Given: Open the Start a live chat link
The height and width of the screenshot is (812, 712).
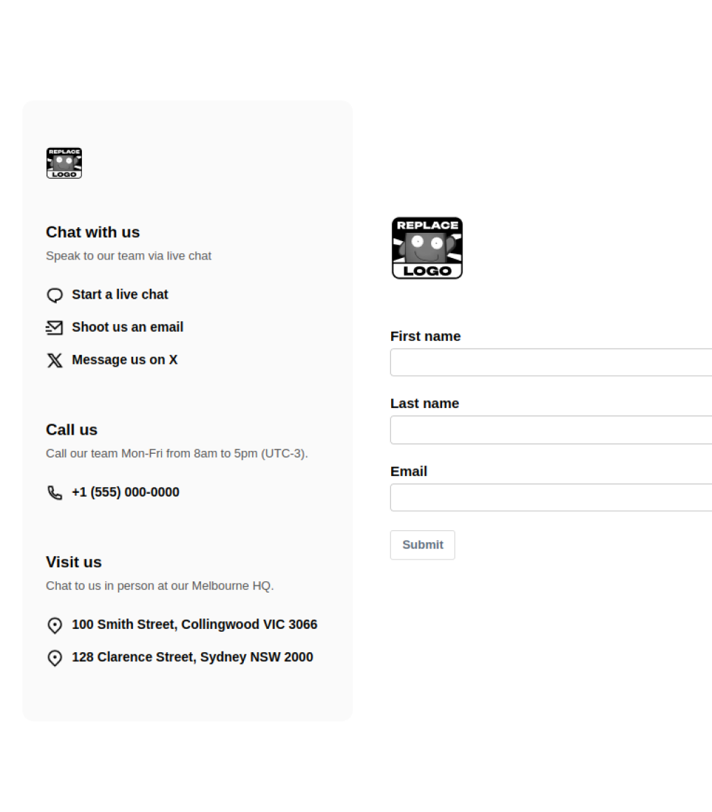Looking at the screenshot, I should pyautogui.click(x=120, y=295).
